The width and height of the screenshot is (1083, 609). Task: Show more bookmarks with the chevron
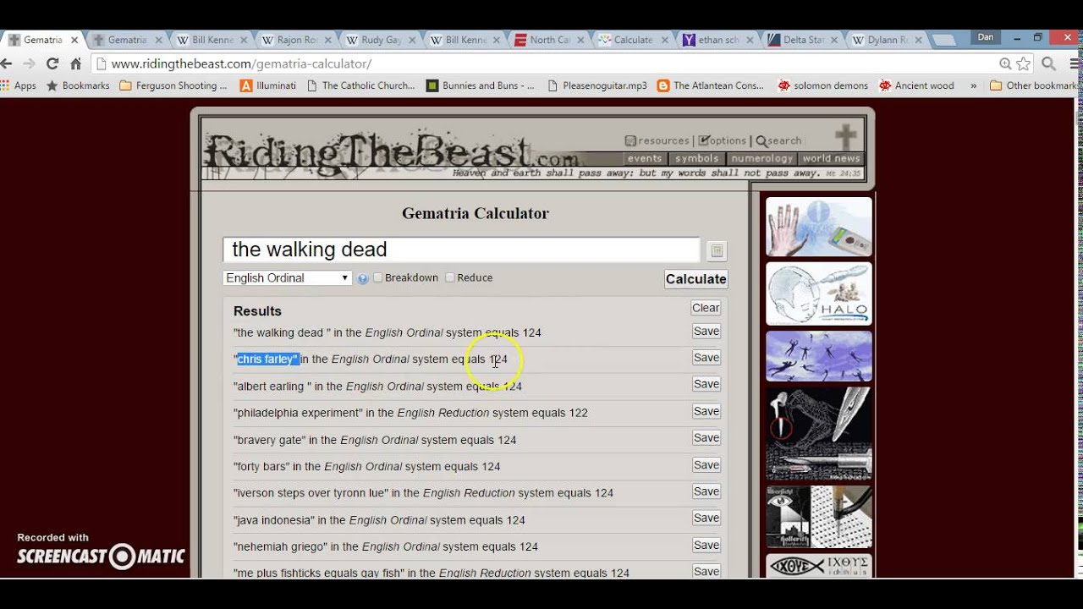point(973,85)
